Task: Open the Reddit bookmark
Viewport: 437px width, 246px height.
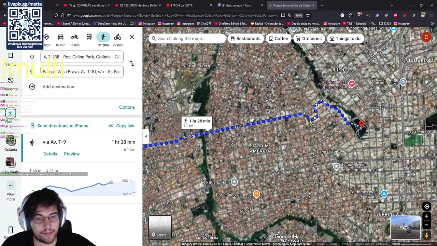Action: click(267, 24)
